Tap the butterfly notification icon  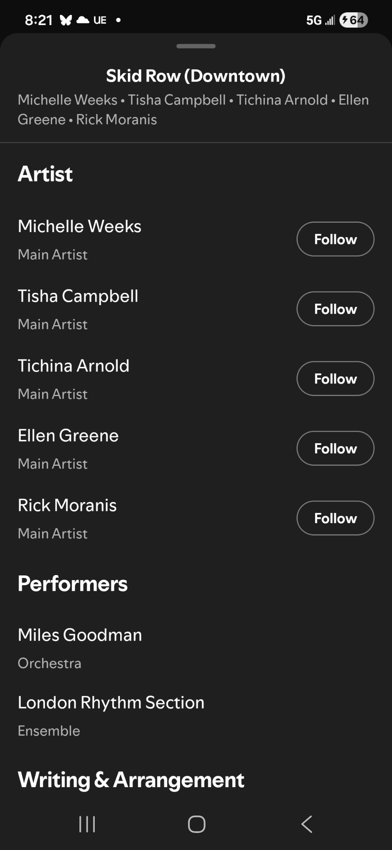point(66,20)
